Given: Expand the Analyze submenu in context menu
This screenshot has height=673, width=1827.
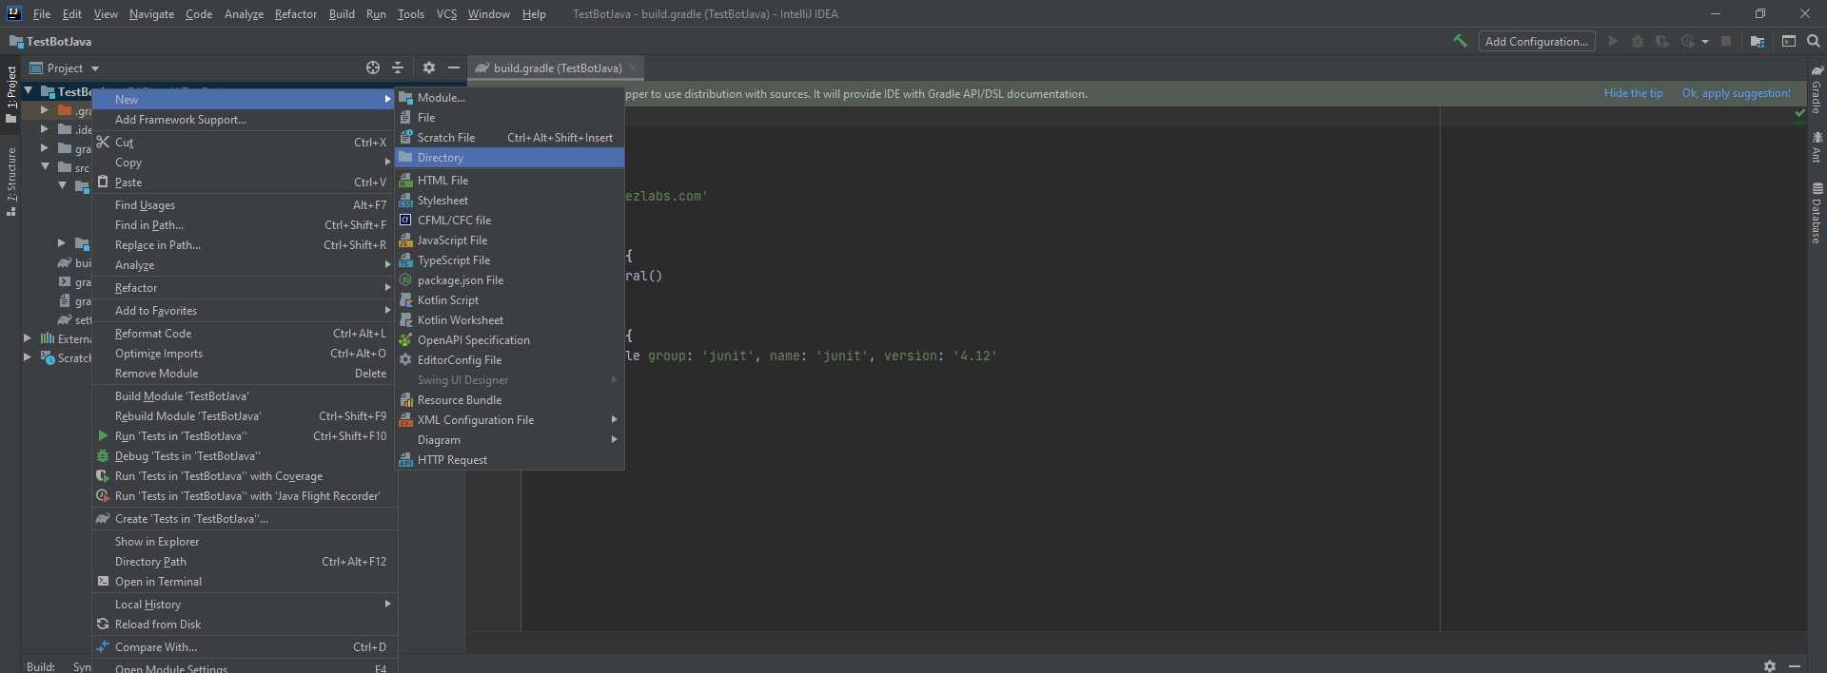Looking at the screenshot, I should 245,264.
